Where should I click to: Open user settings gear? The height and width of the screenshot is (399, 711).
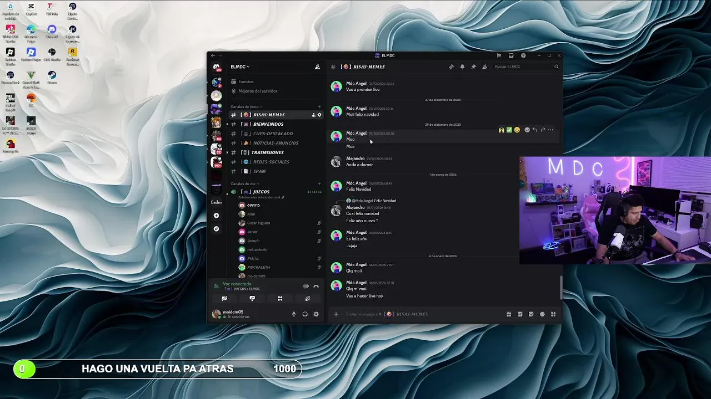click(316, 314)
